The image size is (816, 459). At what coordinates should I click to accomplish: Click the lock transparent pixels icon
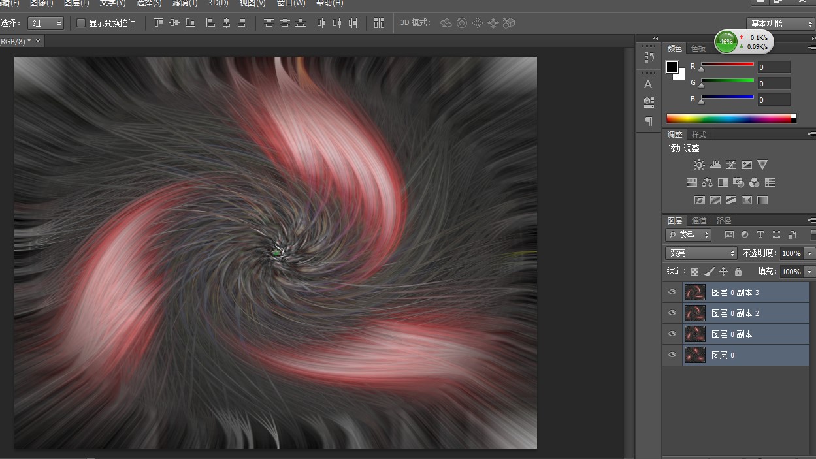pos(694,272)
